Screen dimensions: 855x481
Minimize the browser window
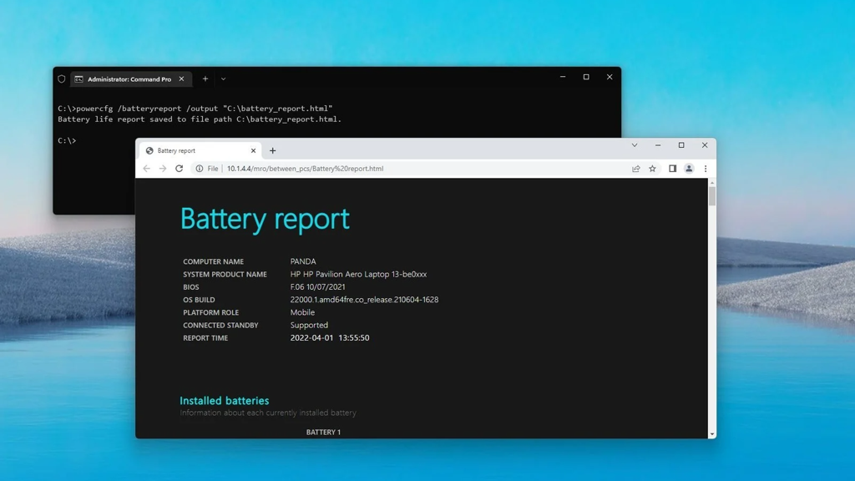(x=658, y=145)
